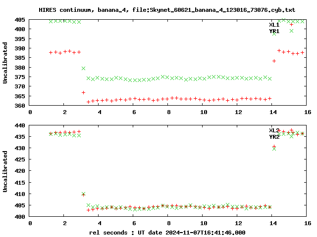Click the XL1 legend label
The image size is (317, 237).
[274, 25]
